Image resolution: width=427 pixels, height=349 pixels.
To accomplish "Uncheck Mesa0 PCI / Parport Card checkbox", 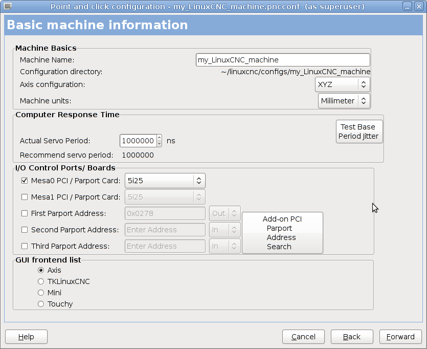I will tap(25, 181).
